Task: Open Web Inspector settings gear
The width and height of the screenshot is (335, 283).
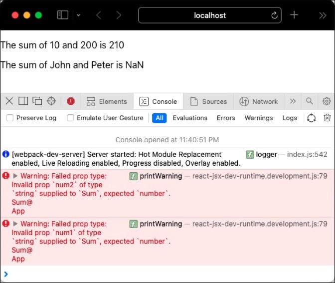Action: [327, 101]
